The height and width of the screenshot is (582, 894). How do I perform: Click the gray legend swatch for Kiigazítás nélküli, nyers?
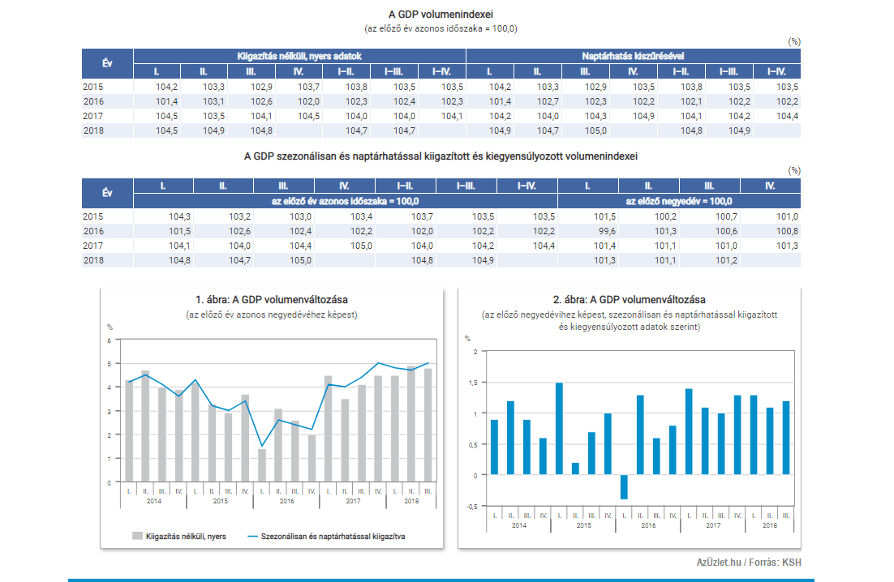tap(138, 536)
